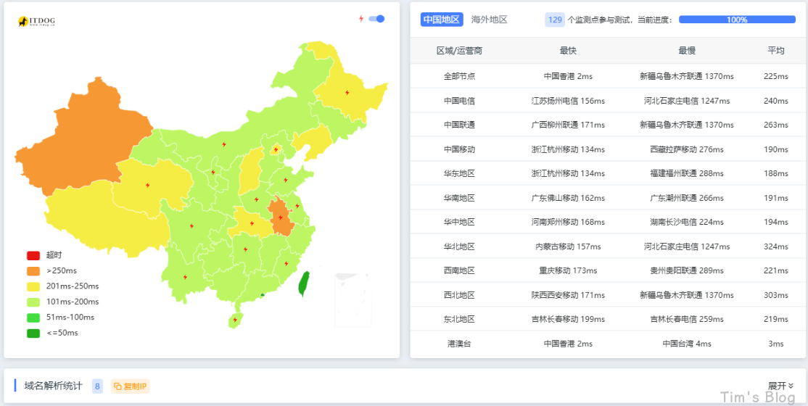This screenshot has height=406, width=808.
Task: Select the 西南地区 row label
Action: point(460,270)
